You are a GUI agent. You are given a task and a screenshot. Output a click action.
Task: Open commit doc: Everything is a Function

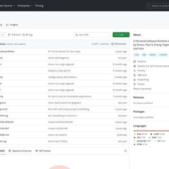(x=62, y=116)
